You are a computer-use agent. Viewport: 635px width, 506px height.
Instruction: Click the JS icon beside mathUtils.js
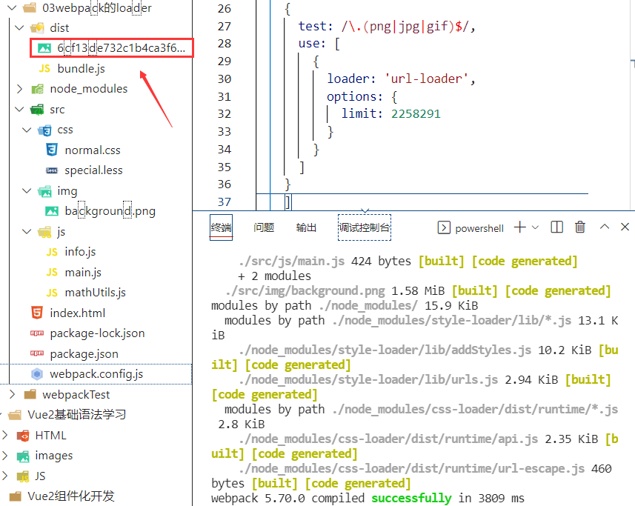[52, 293]
